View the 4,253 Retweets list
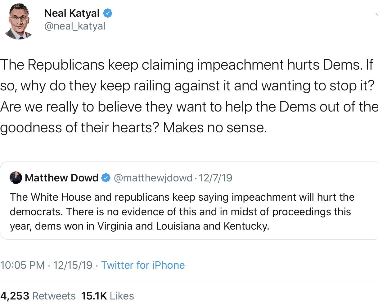This screenshot has height=306, width=378. coord(38,296)
